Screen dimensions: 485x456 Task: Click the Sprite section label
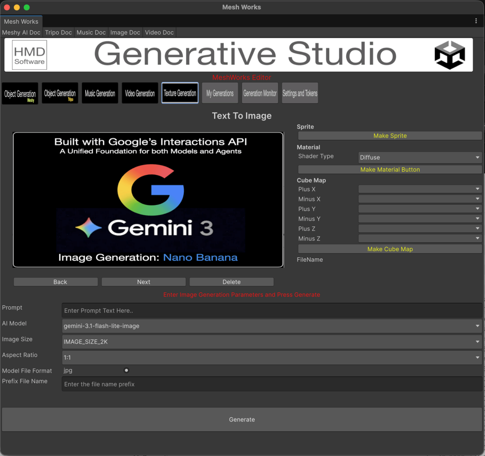click(305, 127)
